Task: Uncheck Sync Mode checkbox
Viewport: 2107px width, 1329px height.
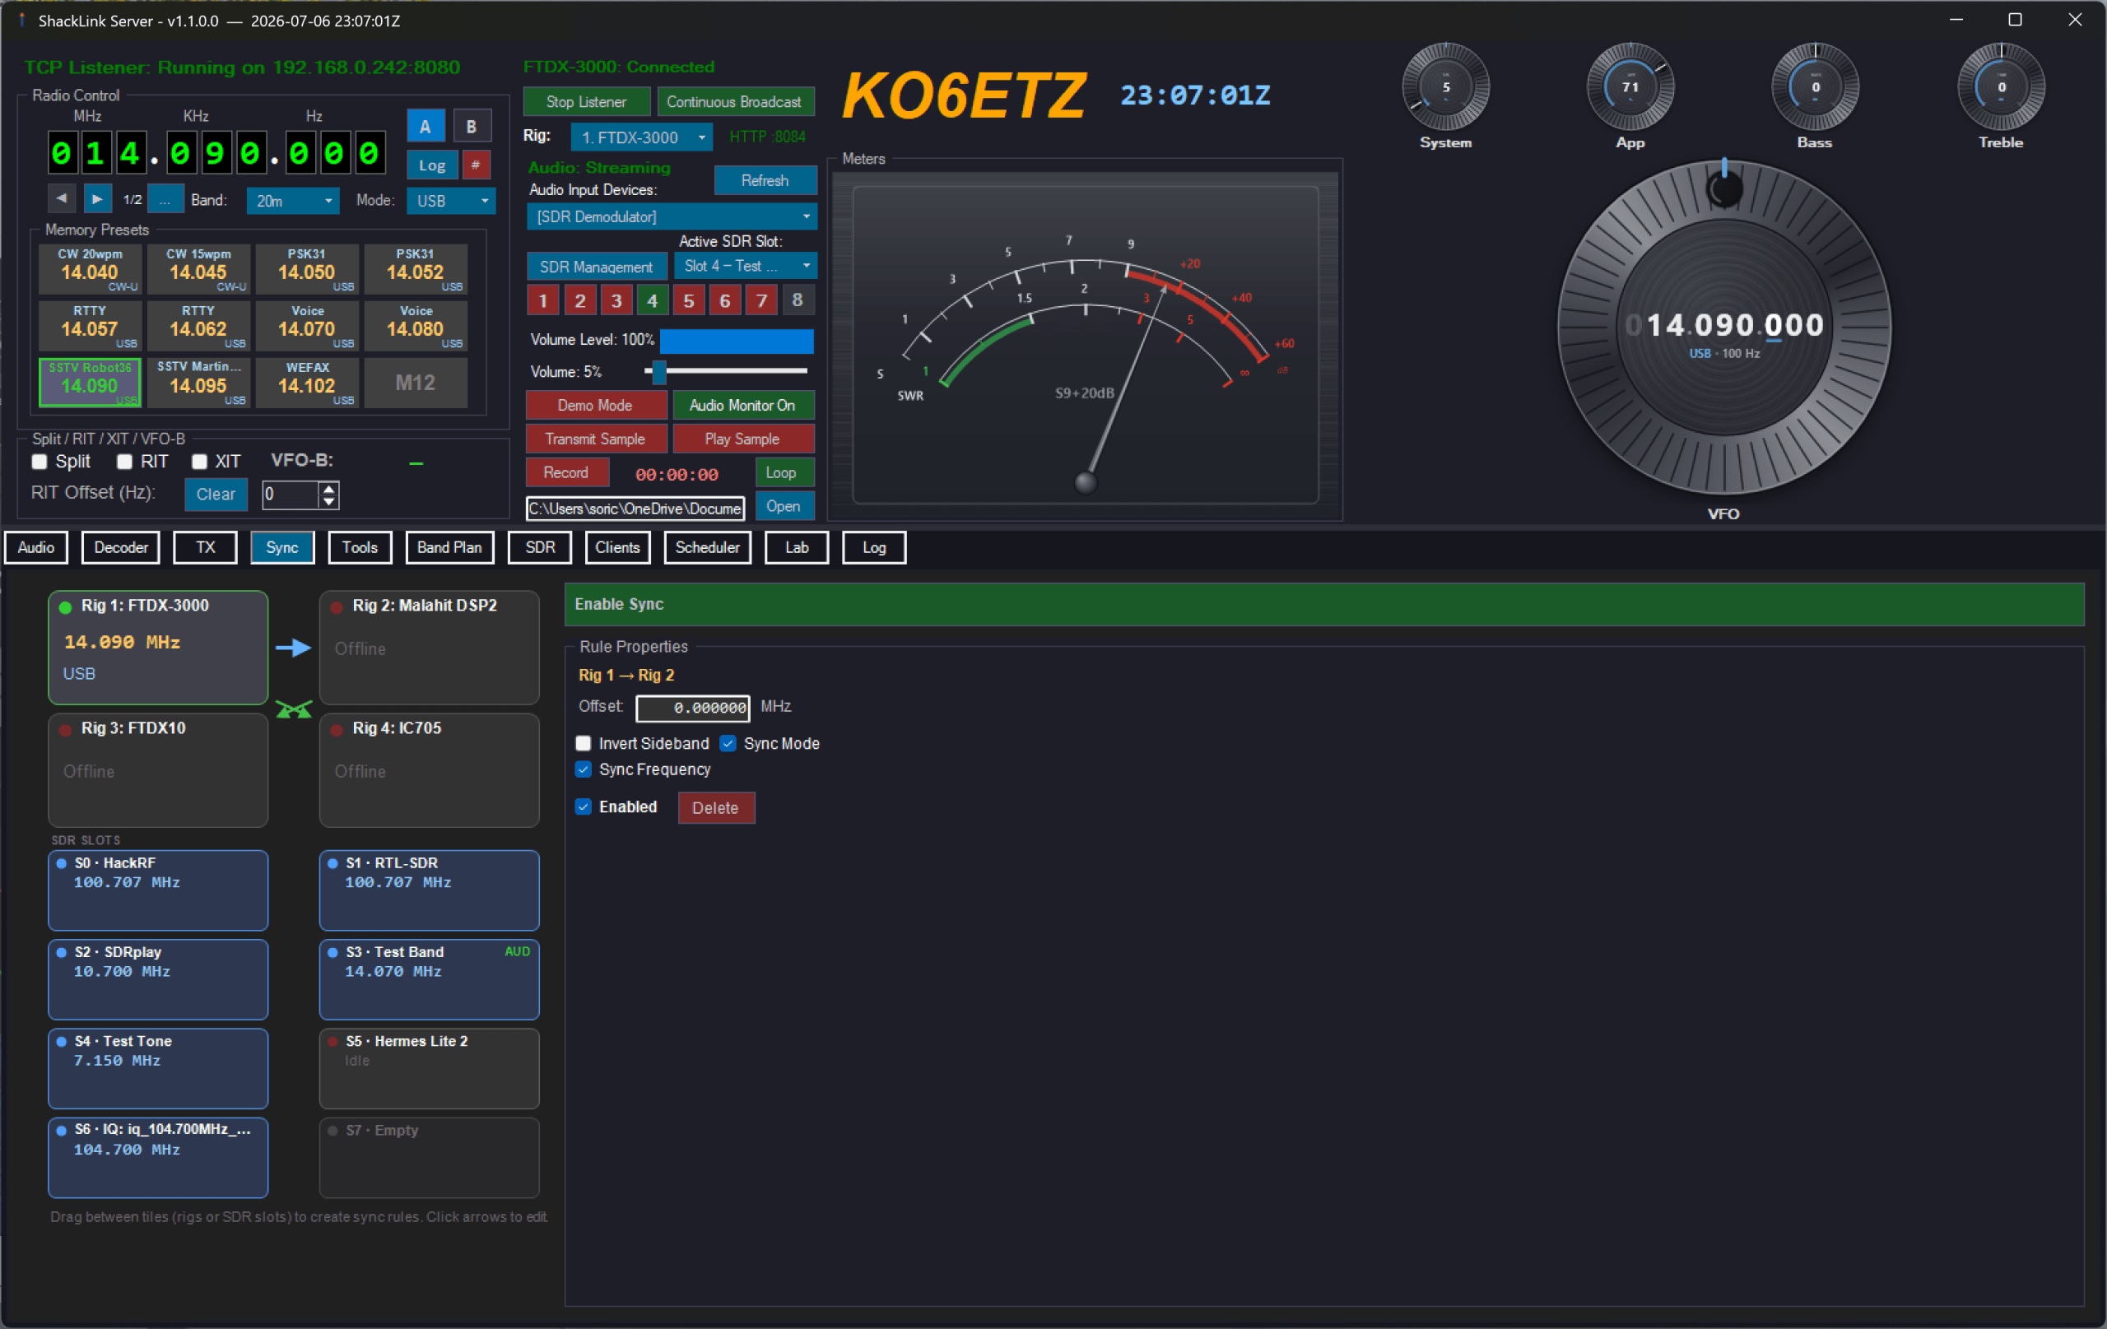Action: [x=728, y=743]
